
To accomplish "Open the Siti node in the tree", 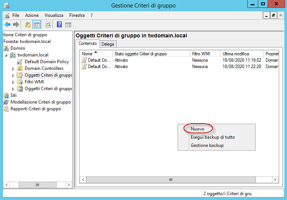I will pyautogui.click(x=13, y=95).
